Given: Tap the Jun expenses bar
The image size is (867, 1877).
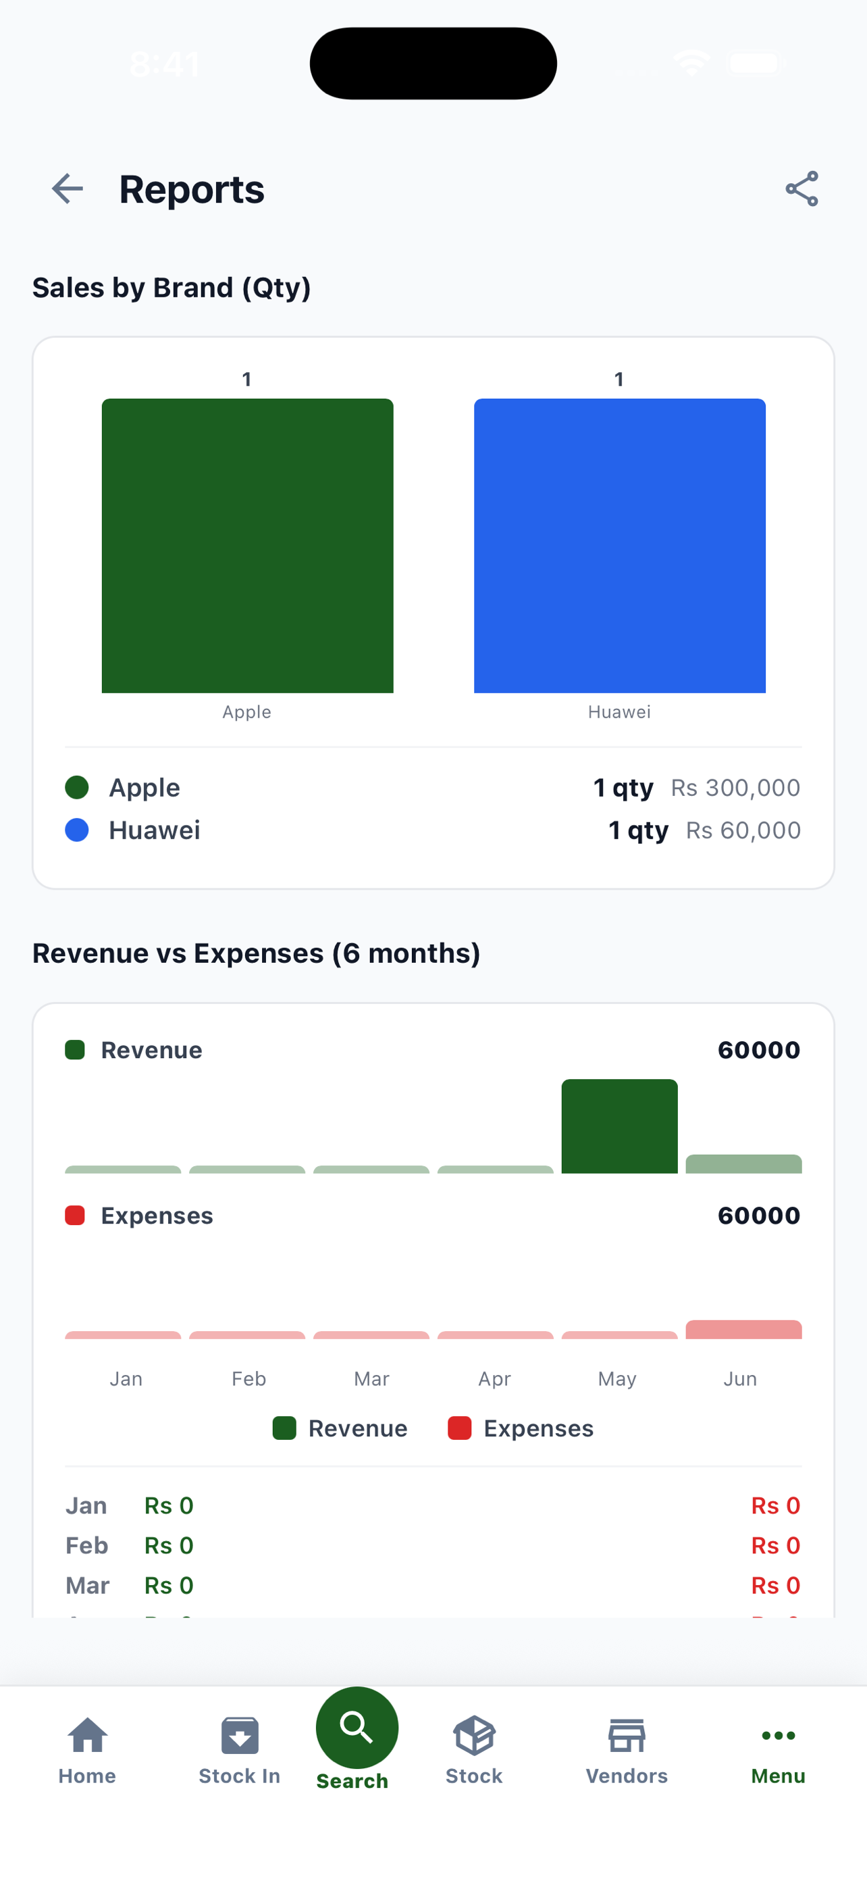Looking at the screenshot, I should pos(743,1329).
